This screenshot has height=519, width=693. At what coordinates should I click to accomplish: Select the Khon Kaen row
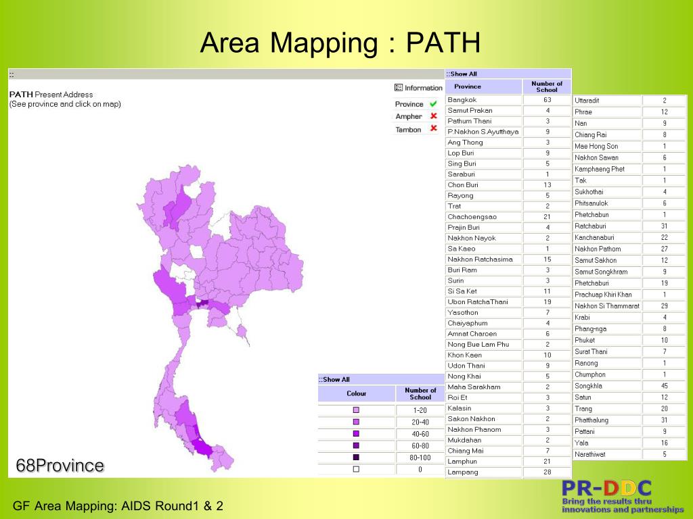(508, 355)
